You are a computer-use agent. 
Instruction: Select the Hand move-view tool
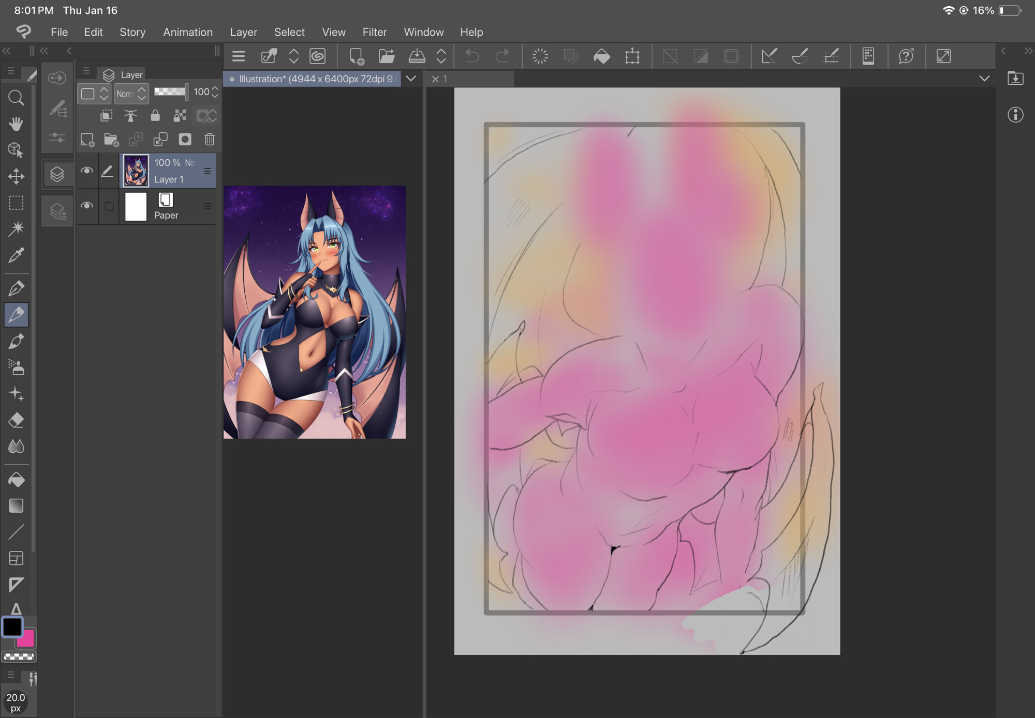(x=16, y=124)
